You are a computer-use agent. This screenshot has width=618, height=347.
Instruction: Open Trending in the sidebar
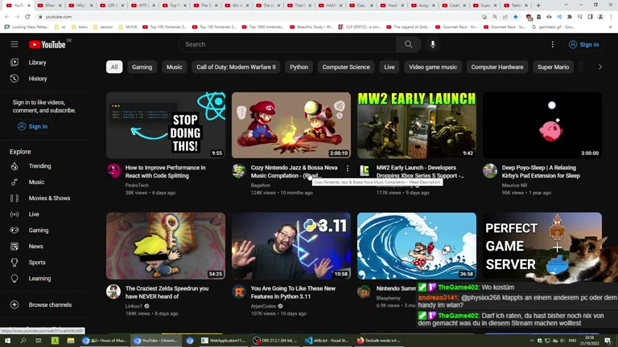click(39, 166)
